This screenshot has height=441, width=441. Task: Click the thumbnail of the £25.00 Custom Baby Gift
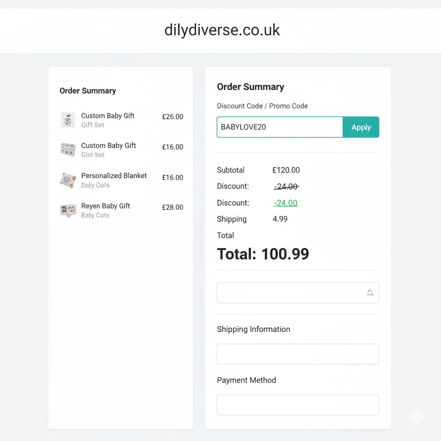click(68, 120)
